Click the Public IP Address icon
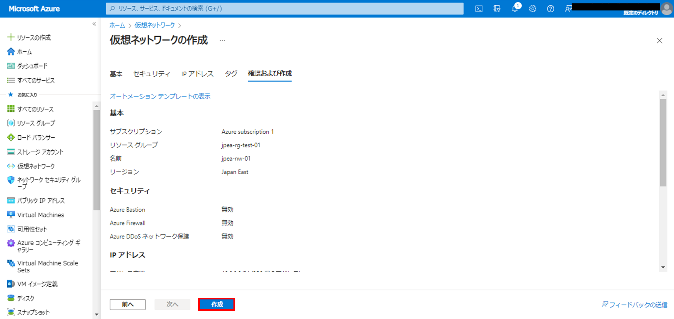This screenshot has height=319, width=674. 11,201
